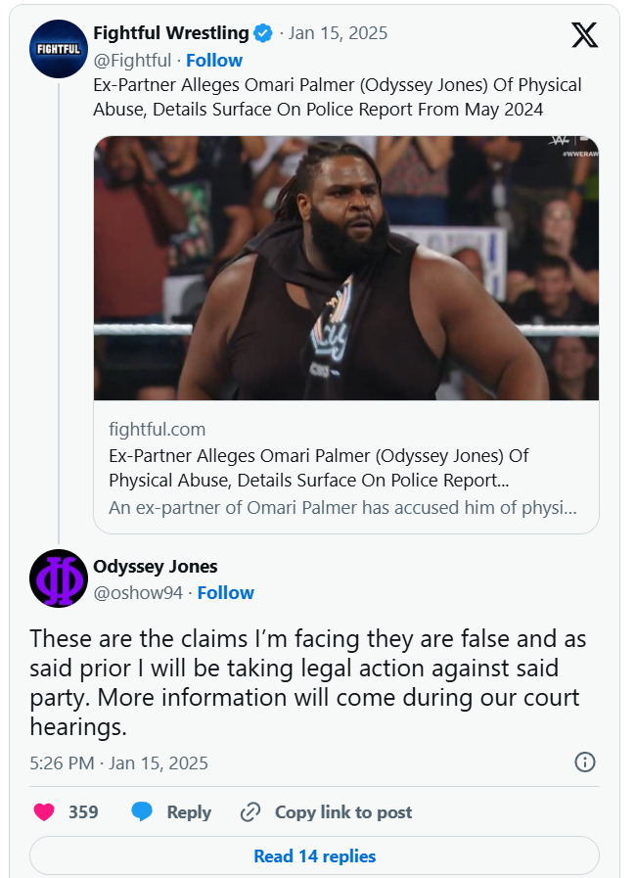Open the Fightful profile avatar

[59, 48]
